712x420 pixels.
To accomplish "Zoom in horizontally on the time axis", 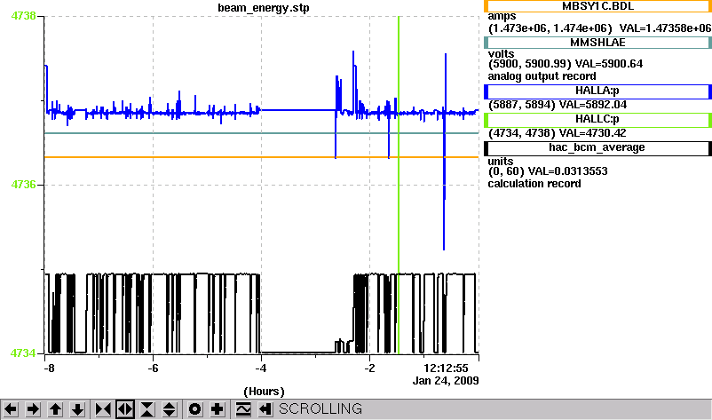I will click(103, 409).
